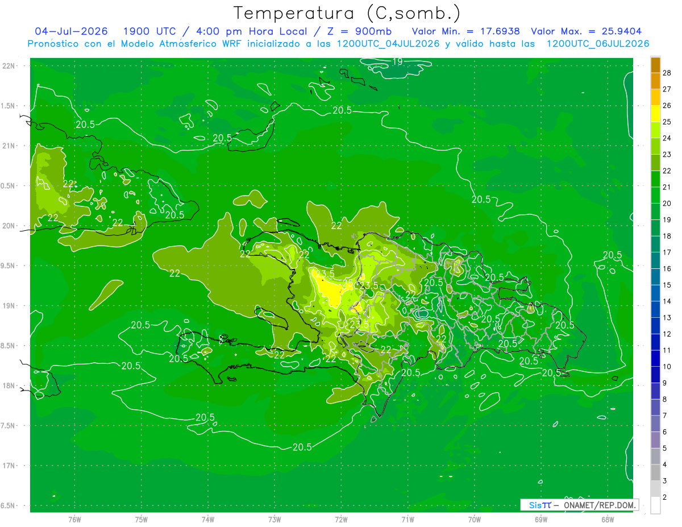Click the dark orange swatch above 28
The image size is (682, 527).
tap(655, 64)
